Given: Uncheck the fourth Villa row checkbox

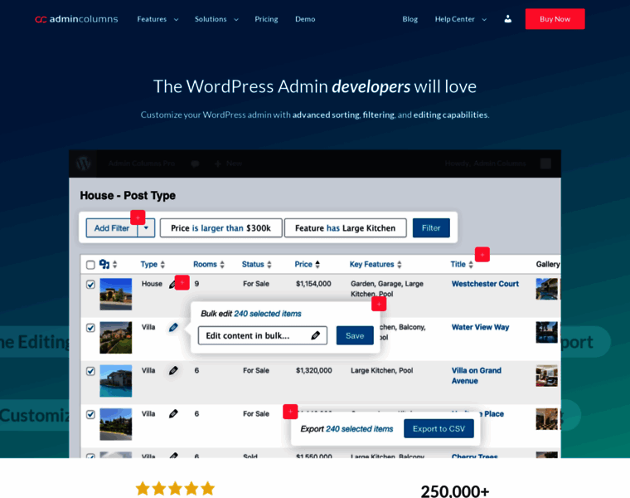Looking at the screenshot, I should click(90, 414).
